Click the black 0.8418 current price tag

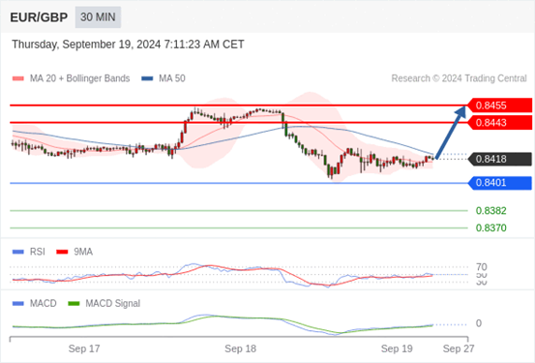pyautogui.click(x=499, y=159)
